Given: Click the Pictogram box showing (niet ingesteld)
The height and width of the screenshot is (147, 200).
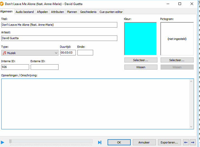Looking at the screenshot, I should (177, 39).
